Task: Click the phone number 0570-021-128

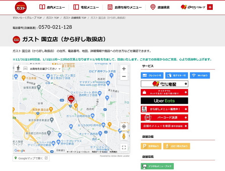Action: pyautogui.click(x=55, y=27)
